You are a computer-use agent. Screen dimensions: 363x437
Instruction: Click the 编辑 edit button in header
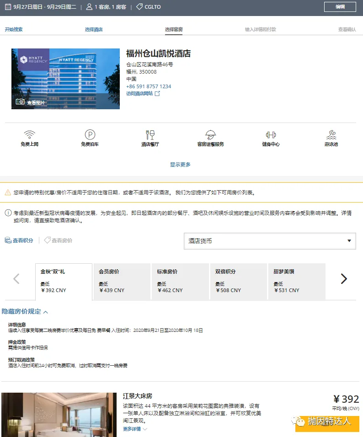[x=340, y=7]
